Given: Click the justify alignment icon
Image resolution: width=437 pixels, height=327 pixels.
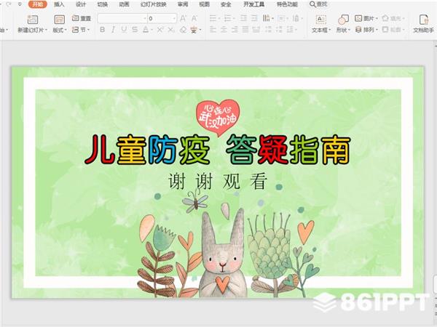Looking at the screenshot, I should [x=245, y=30].
